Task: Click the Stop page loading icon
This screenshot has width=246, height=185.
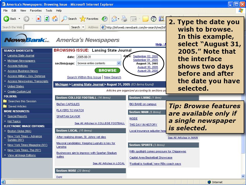Action: click(x=38, y=19)
